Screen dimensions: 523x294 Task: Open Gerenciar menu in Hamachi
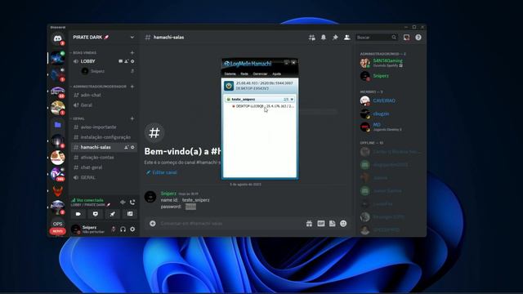point(260,74)
